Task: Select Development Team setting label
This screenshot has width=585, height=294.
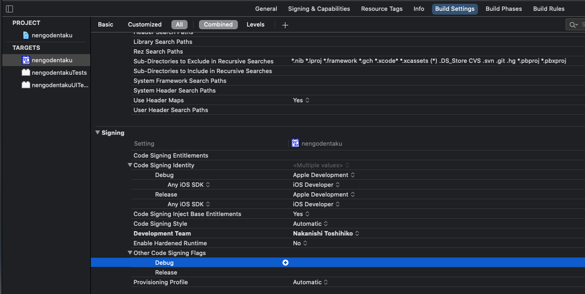Action: coord(162,233)
